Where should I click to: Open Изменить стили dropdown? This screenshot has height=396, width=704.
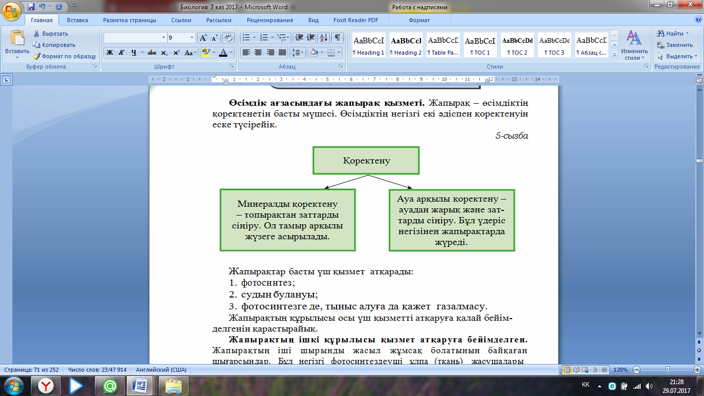633,45
